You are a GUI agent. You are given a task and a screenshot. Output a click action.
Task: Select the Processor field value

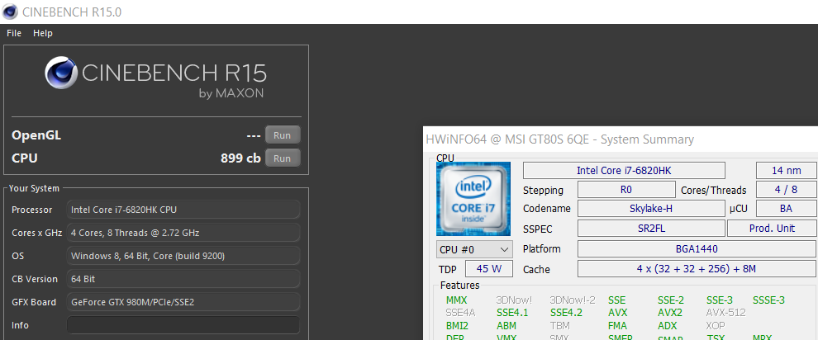(183, 210)
